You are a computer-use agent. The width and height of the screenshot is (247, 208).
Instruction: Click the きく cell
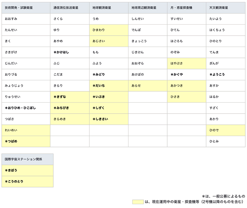(26, 41)
